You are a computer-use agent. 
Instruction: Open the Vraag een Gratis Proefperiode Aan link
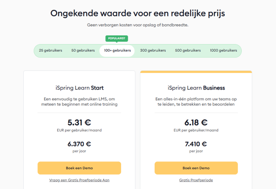(79, 180)
